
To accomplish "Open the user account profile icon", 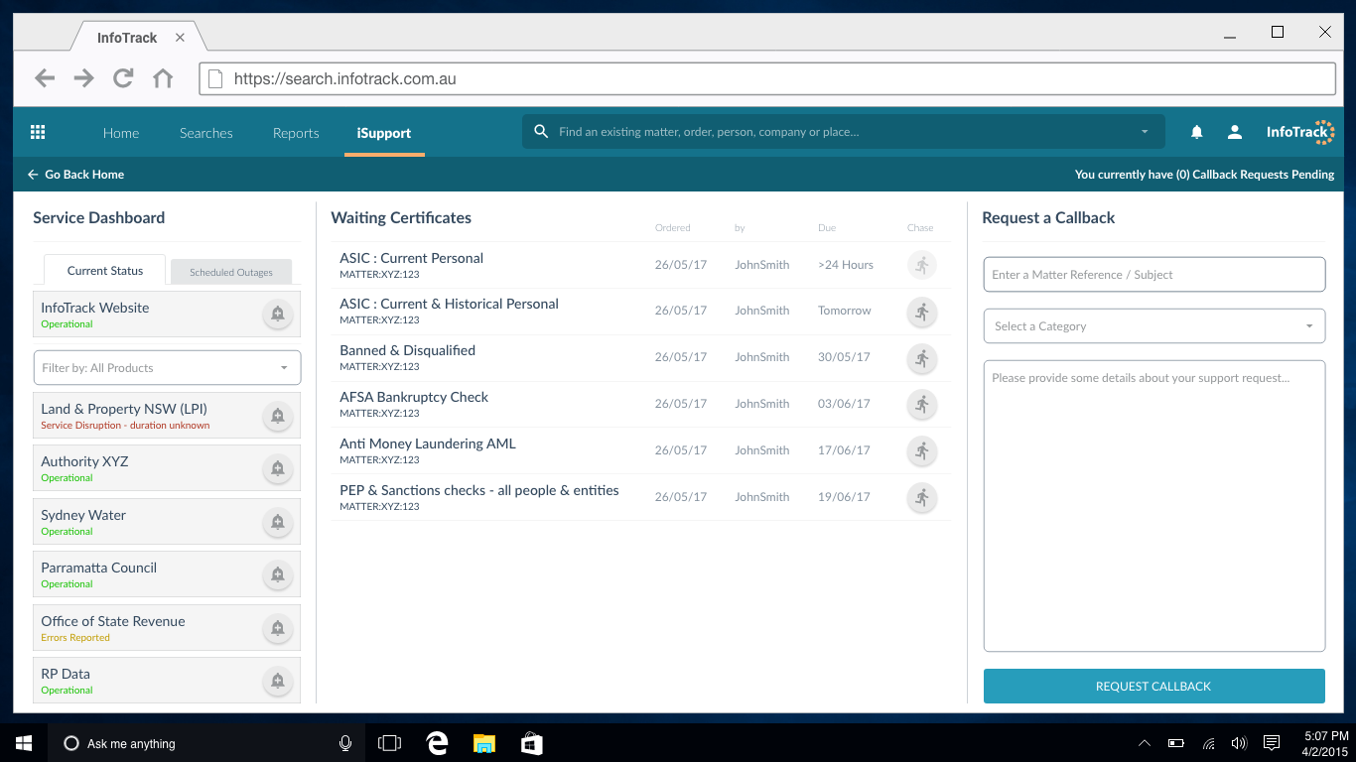I will point(1235,132).
